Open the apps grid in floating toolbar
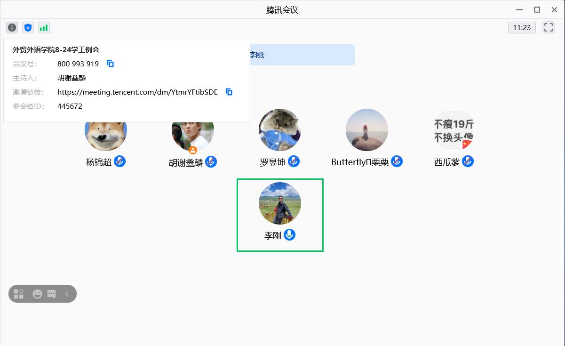 19,294
